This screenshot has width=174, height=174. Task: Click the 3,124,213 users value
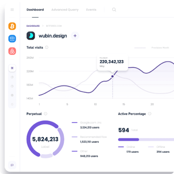(x=89, y=127)
